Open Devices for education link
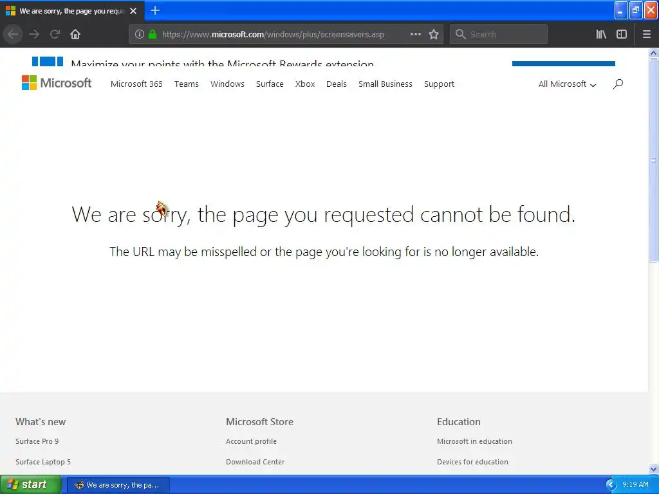 click(472, 462)
